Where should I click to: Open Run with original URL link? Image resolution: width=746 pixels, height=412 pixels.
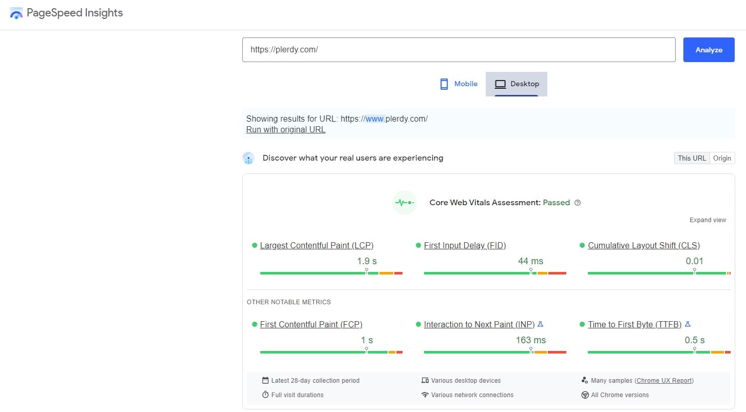285,129
